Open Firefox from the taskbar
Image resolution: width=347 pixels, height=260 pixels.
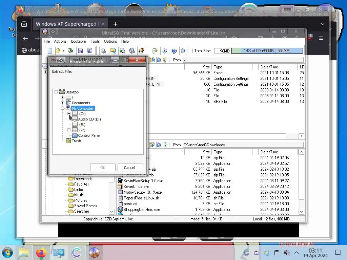coord(41,253)
